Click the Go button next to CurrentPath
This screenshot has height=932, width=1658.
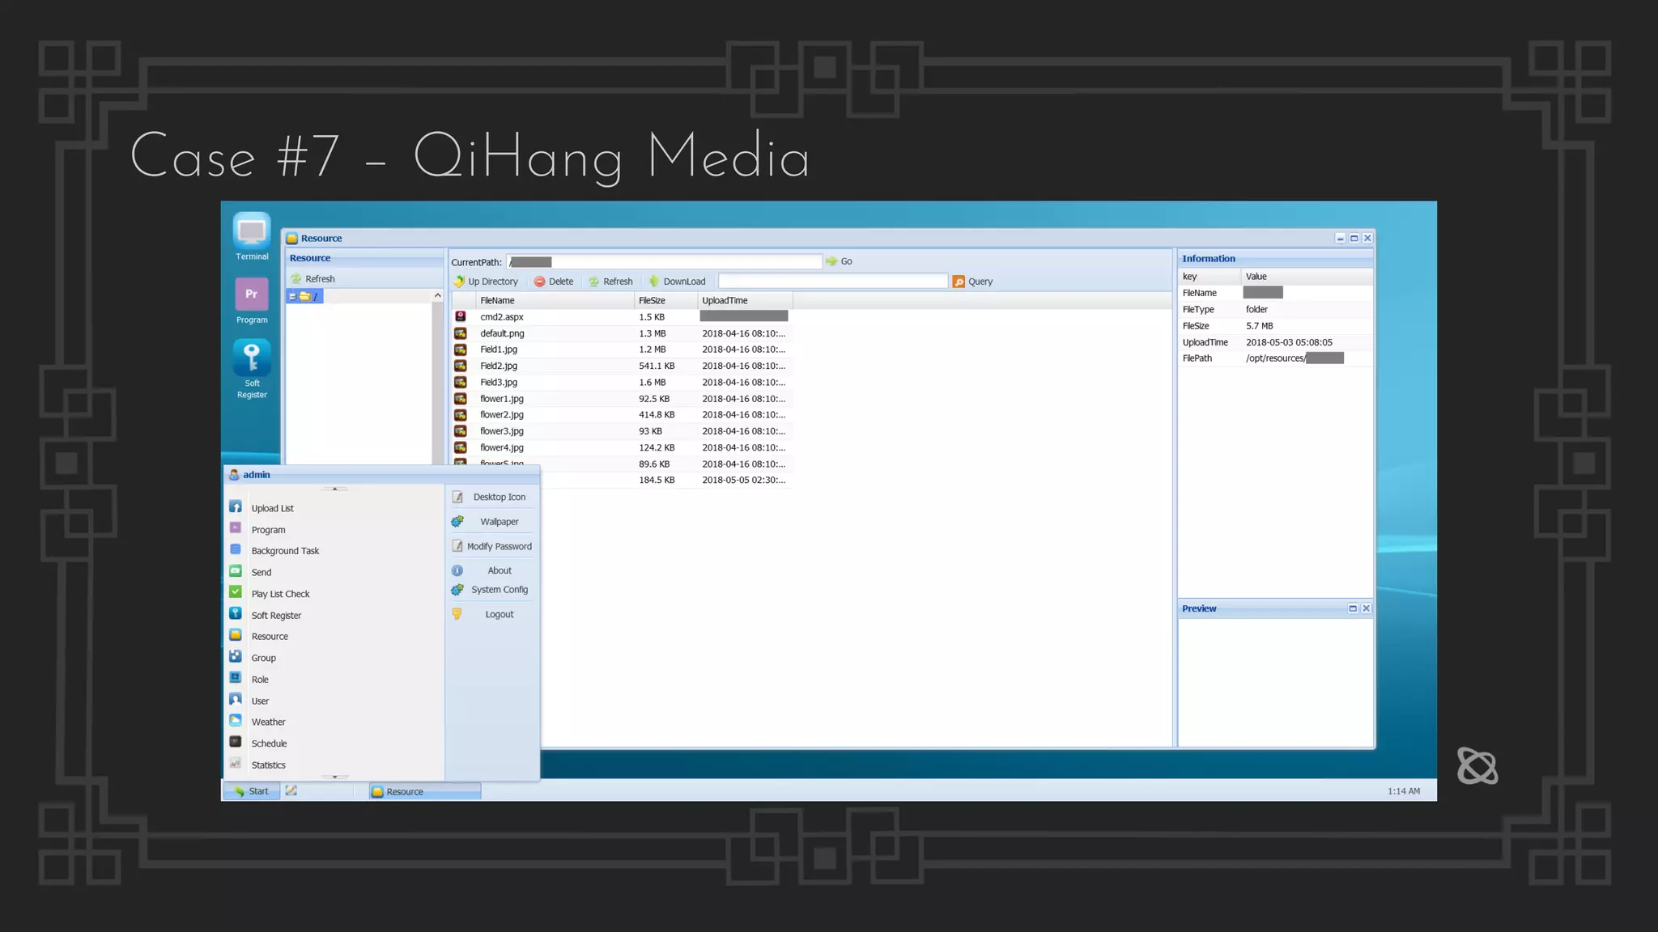coord(839,261)
